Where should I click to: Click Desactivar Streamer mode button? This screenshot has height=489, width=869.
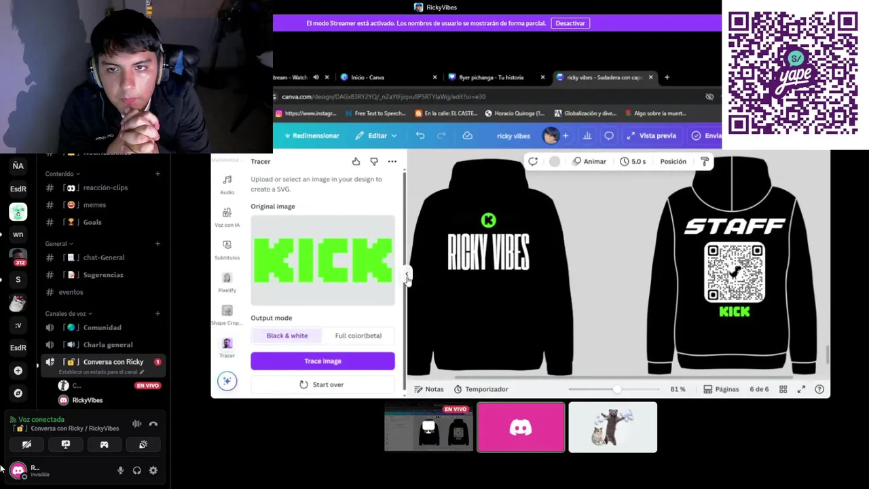coord(570,23)
